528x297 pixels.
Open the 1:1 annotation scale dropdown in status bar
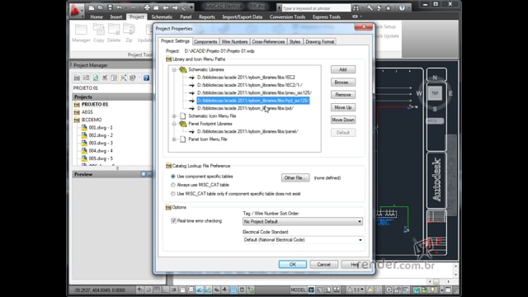click(x=356, y=290)
